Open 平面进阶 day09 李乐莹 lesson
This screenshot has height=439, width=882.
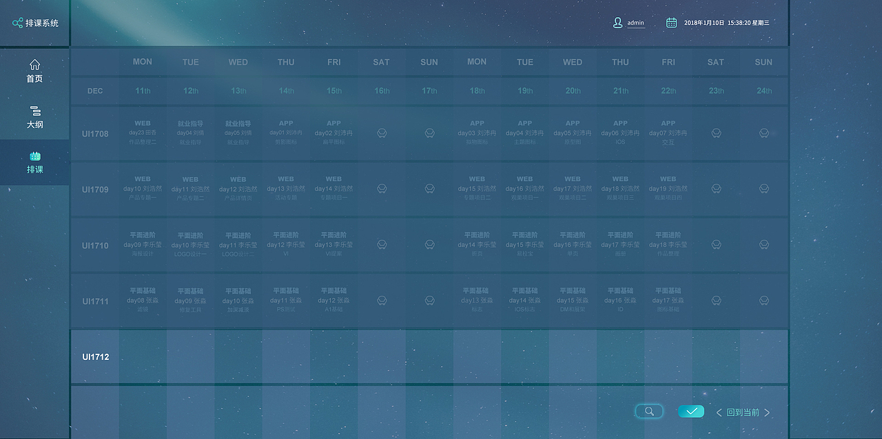pos(143,244)
